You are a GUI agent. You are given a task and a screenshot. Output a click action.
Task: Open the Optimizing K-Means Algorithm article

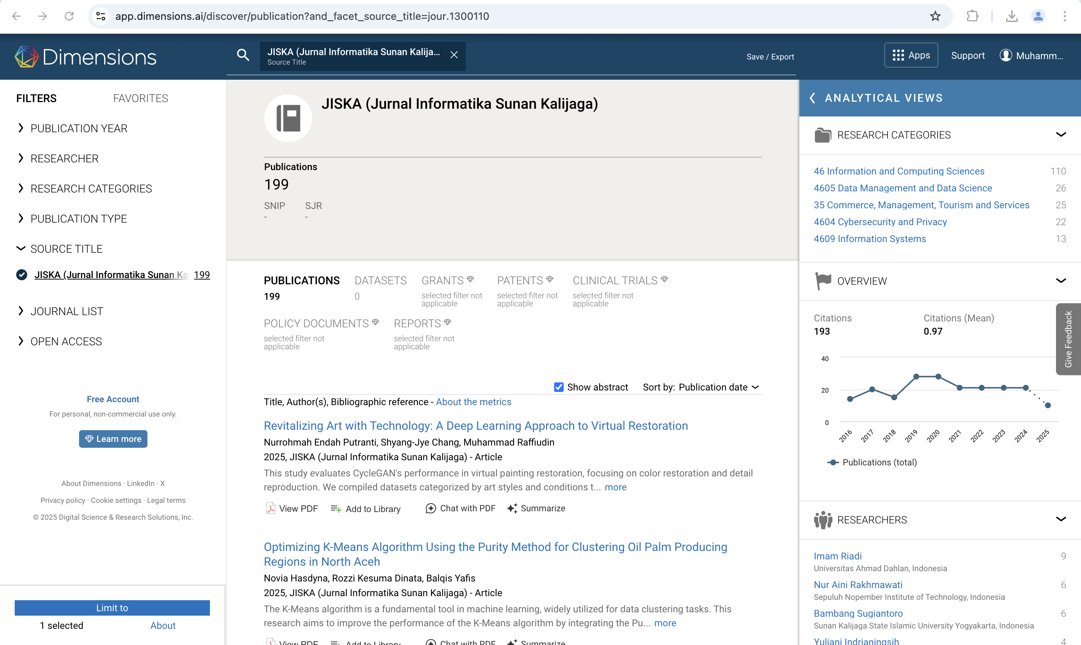(x=496, y=554)
